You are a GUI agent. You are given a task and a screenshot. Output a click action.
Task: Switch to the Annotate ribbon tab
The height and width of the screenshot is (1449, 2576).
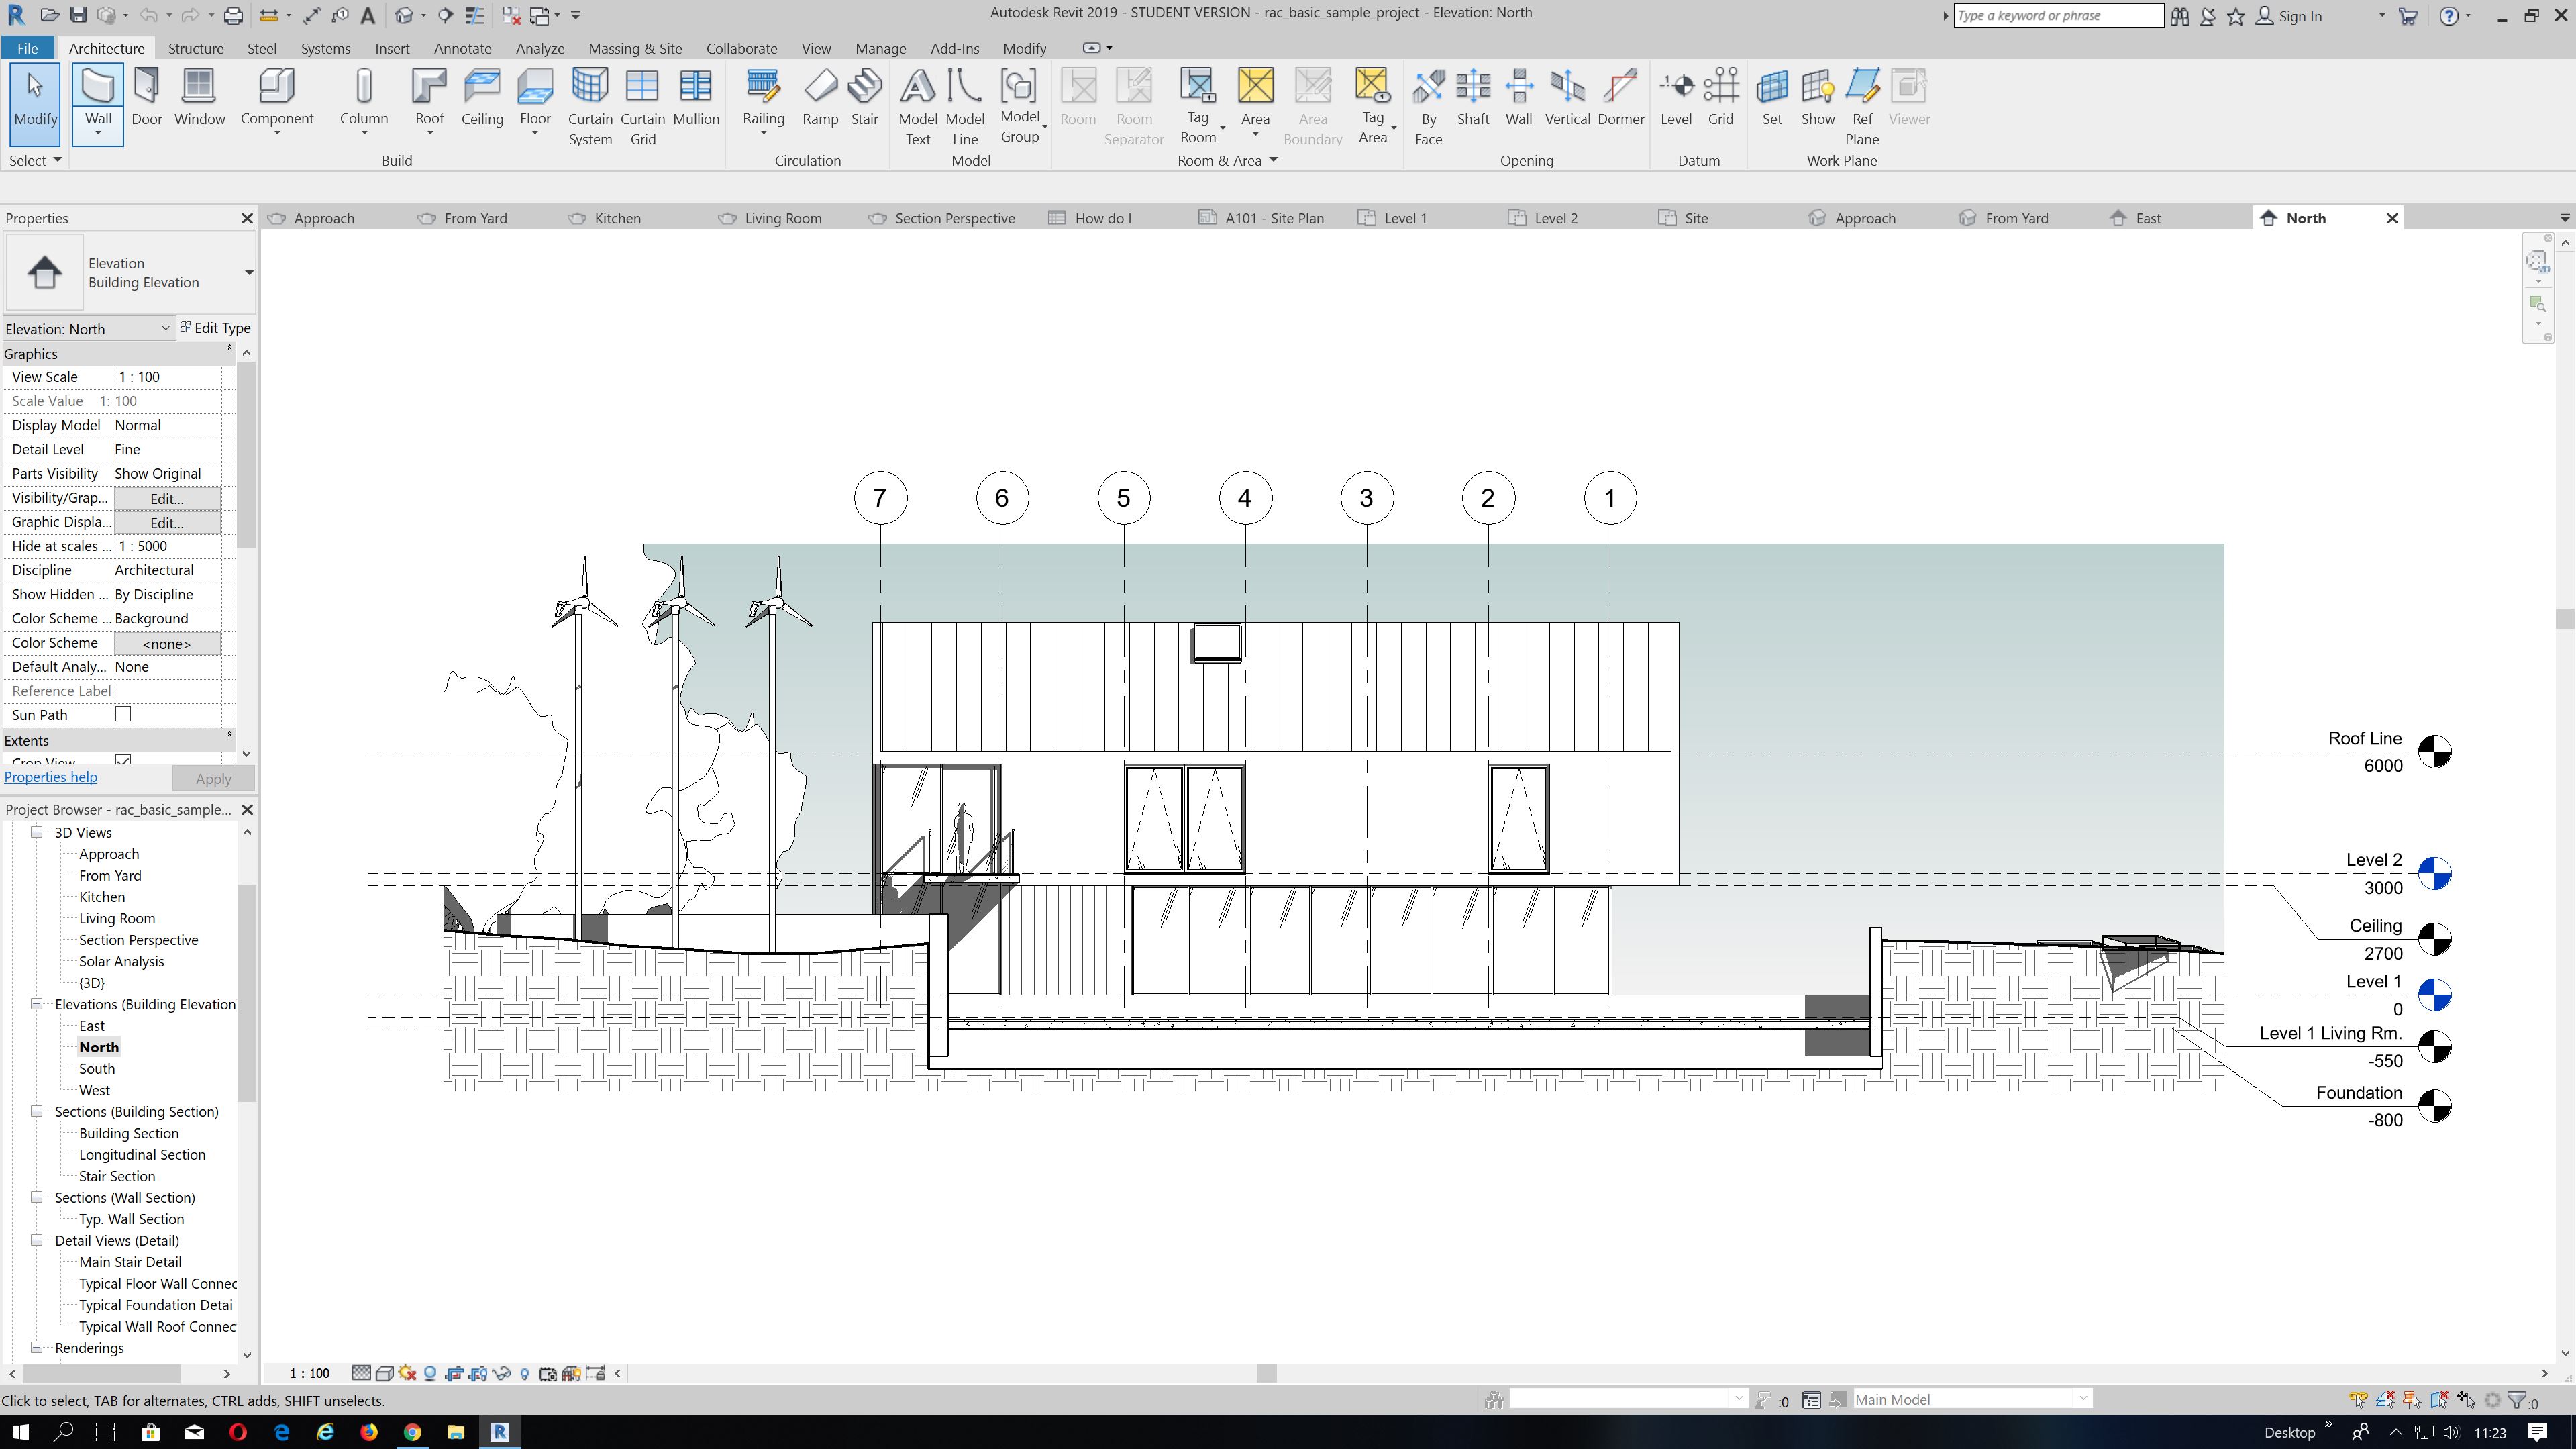(462, 48)
